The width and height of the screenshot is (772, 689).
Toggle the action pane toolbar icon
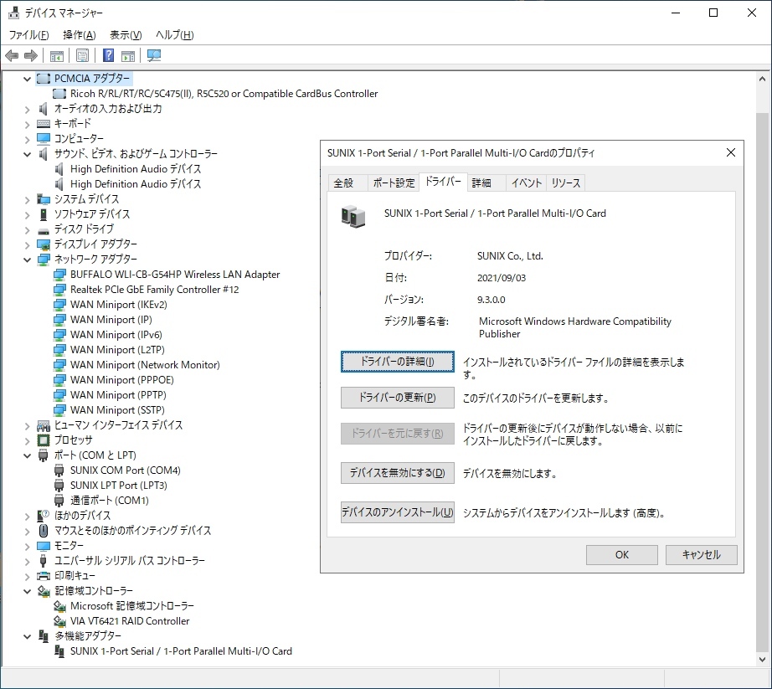click(x=128, y=55)
